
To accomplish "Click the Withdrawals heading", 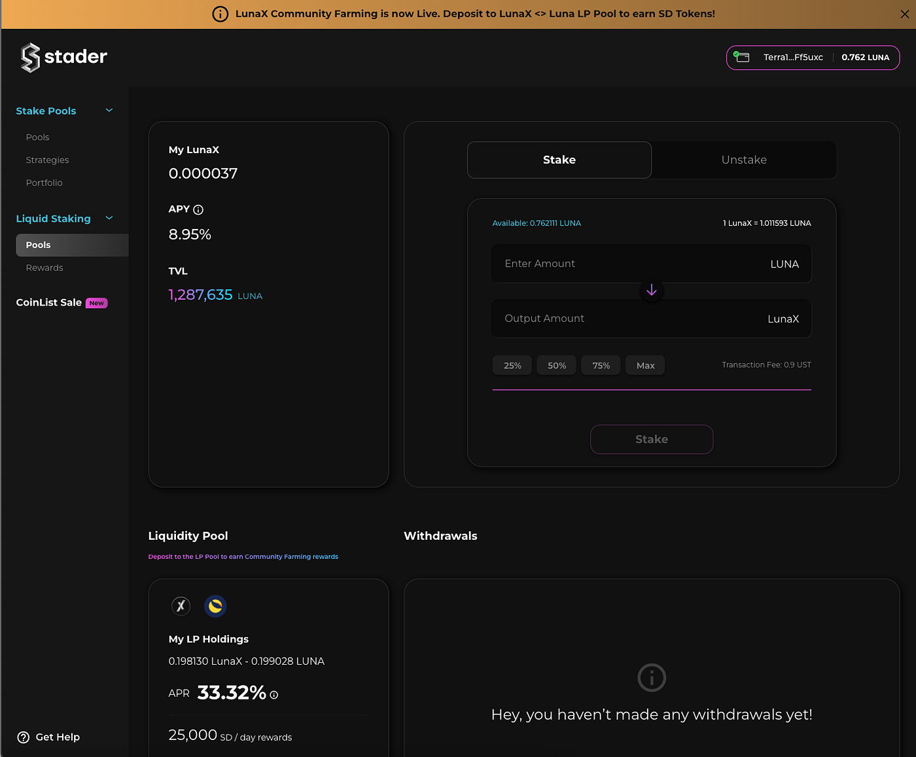I will tap(440, 536).
